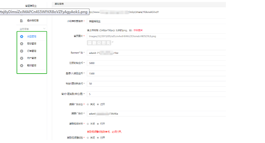Set 激励视频强校验 to 打开
This screenshot has height=143, width=265.
(98, 138)
